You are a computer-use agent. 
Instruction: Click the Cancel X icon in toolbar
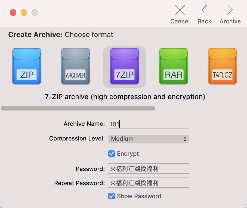click(x=180, y=10)
